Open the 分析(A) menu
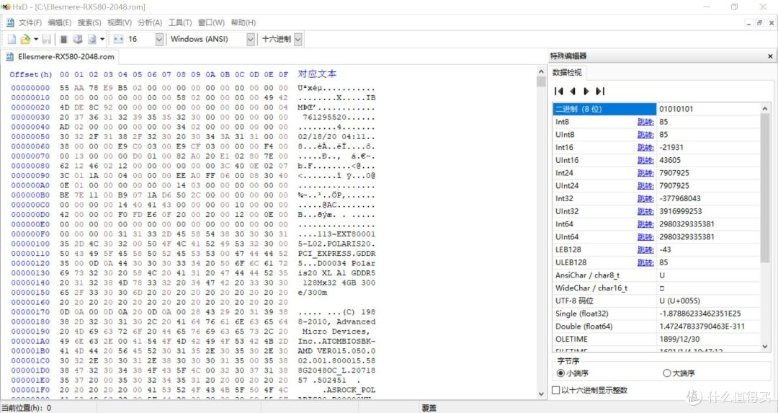 click(149, 22)
